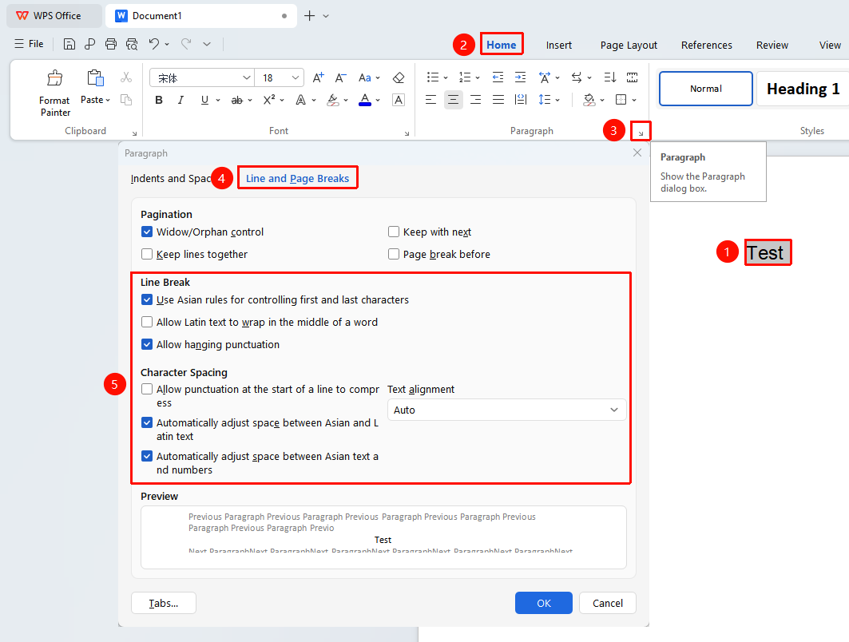The height and width of the screenshot is (642, 849).
Task: Click the Print icon in toolbar
Action: pos(111,45)
